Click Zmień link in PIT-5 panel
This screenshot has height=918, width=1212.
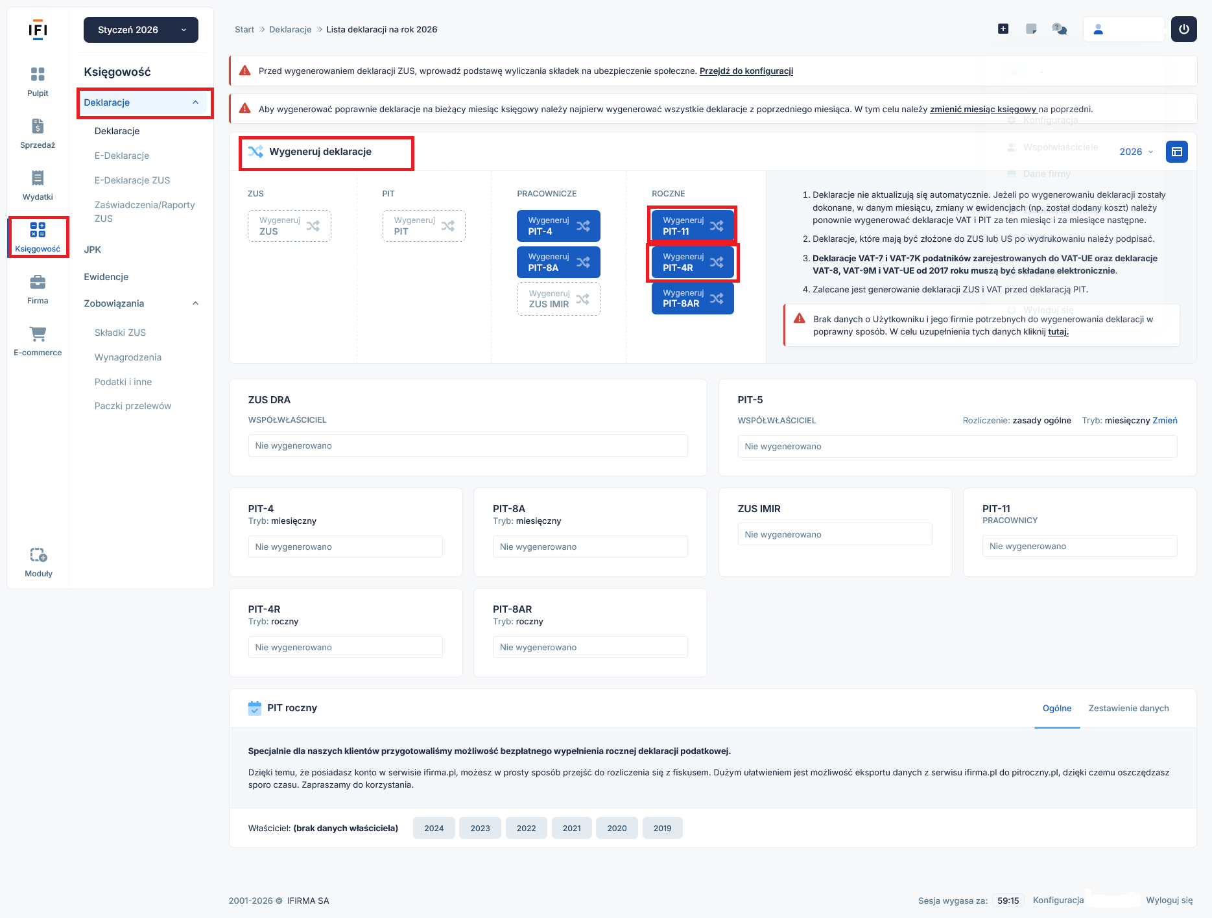click(x=1165, y=420)
